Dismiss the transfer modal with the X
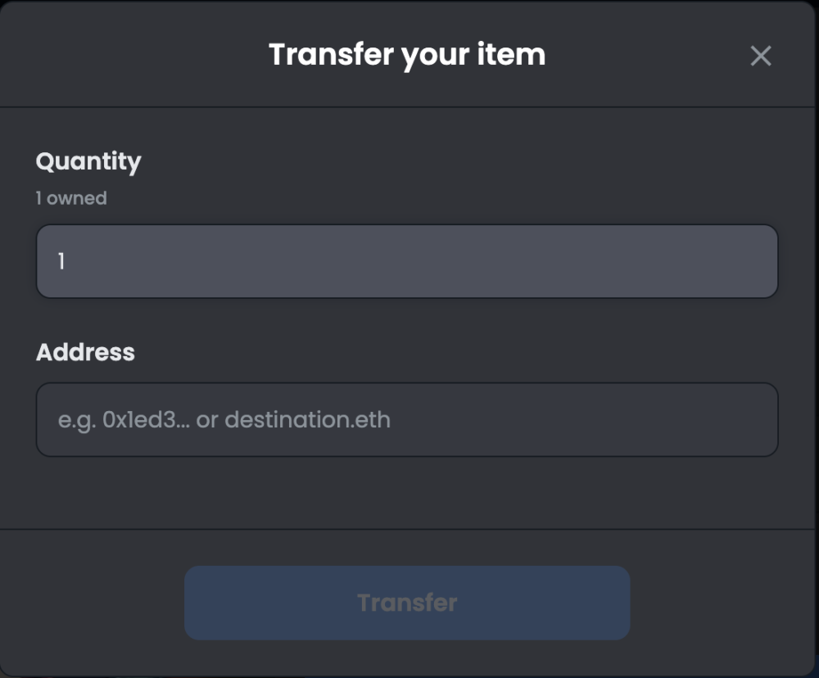819x678 pixels. [761, 56]
